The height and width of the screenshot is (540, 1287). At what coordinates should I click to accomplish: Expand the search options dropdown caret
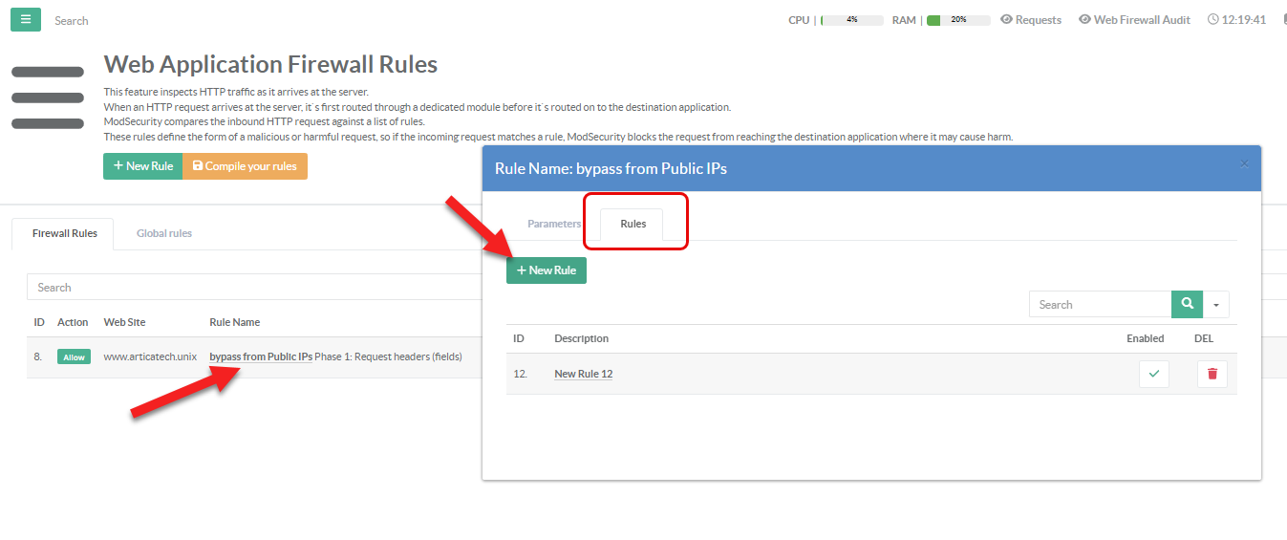1215,305
